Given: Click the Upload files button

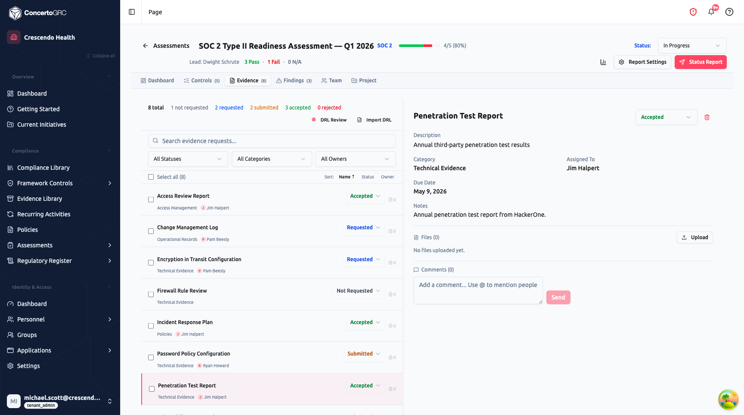Looking at the screenshot, I should [x=695, y=237].
